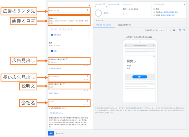Collapse the asset progress panel chevron
The image size is (189, 137).
pyautogui.click(x=184, y=5)
